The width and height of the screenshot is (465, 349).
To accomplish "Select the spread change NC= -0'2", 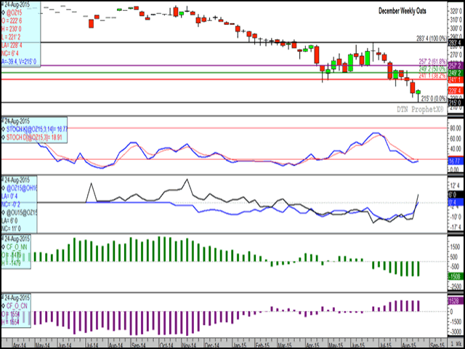I will 10,204.
